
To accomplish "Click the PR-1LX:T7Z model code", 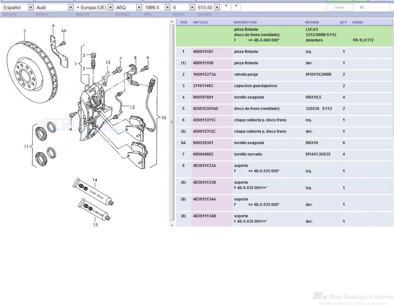I will (363, 40).
